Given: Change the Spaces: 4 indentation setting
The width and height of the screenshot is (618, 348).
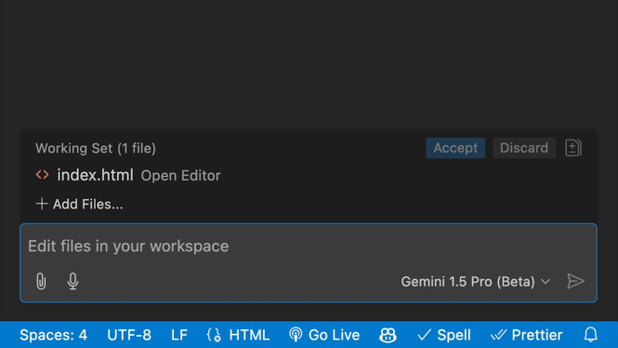Looking at the screenshot, I should 53,335.
